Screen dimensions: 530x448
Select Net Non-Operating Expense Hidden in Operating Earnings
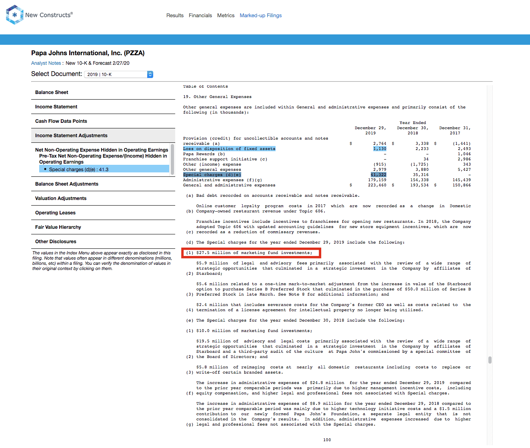(102, 150)
